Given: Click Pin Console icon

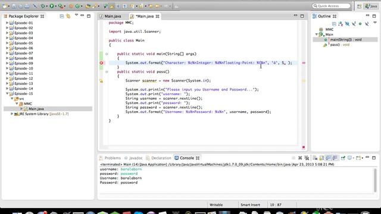Looking at the screenshot, I should pyautogui.click(x=343, y=158).
